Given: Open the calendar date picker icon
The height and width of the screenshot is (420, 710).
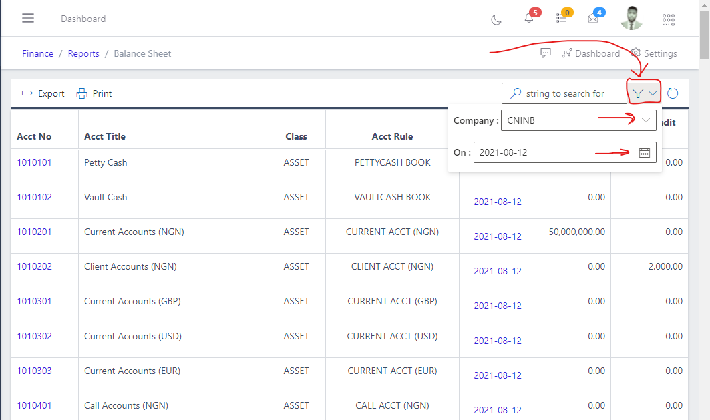Looking at the screenshot, I should point(645,152).
